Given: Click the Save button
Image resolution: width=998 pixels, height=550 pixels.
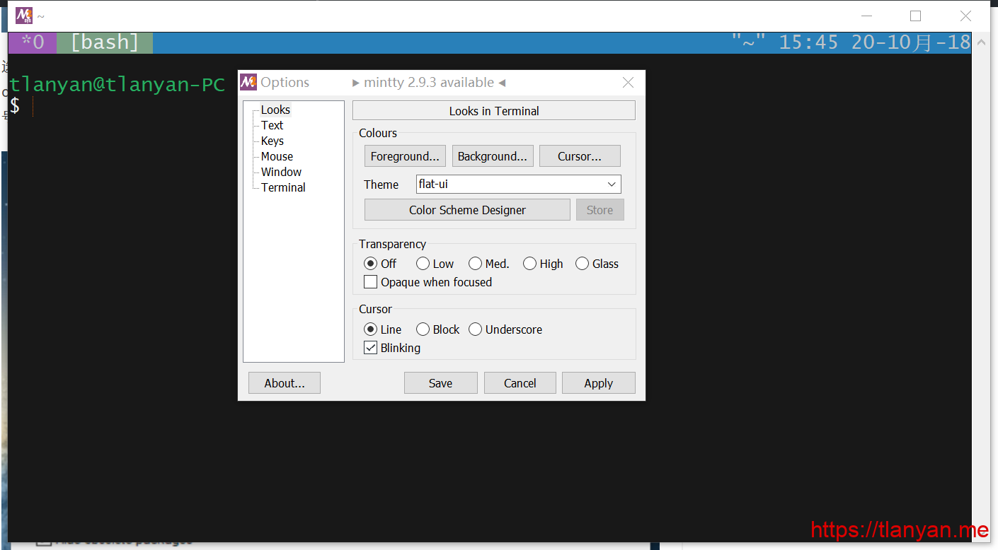Looking at the screenshot, I should coord(440,383).
